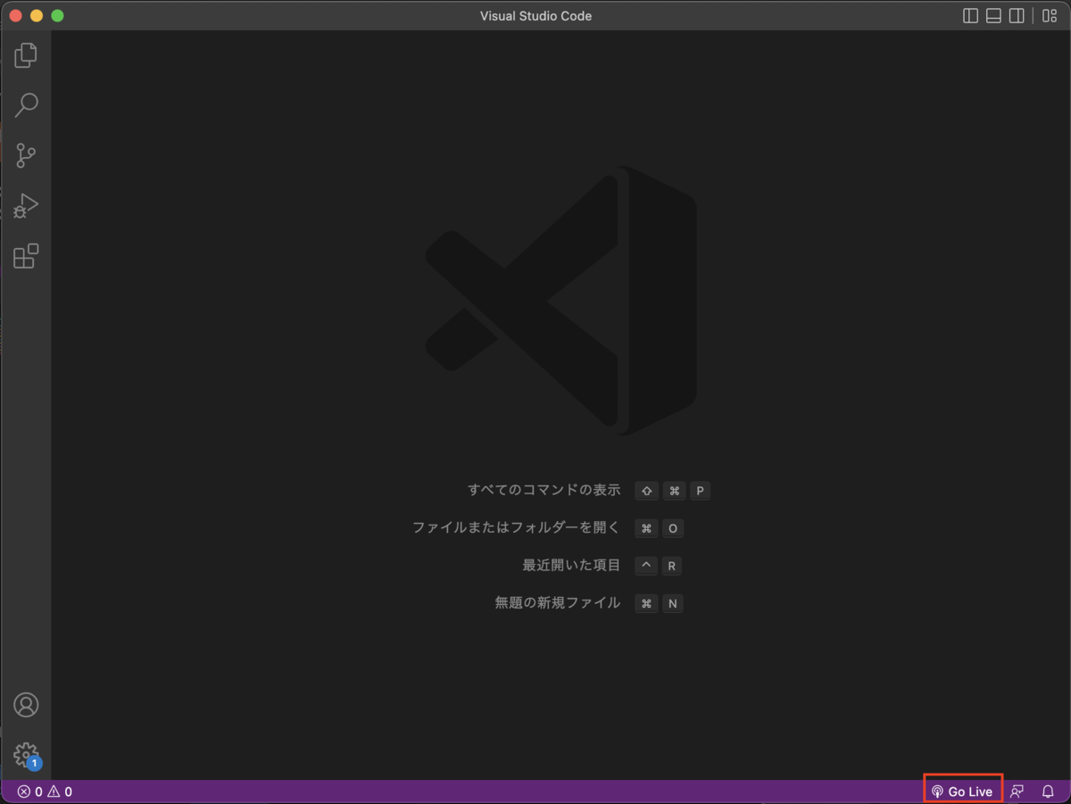The height and width of the screenshot is (804, 1071).
Task: Click the green full-screen window button
Action: pyautogui.click(x=58, y=16)
